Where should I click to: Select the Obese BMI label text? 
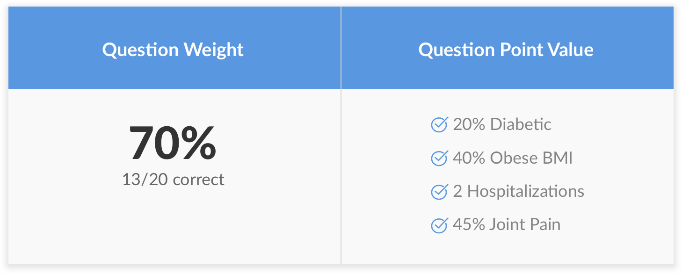[x=531, y=158]
